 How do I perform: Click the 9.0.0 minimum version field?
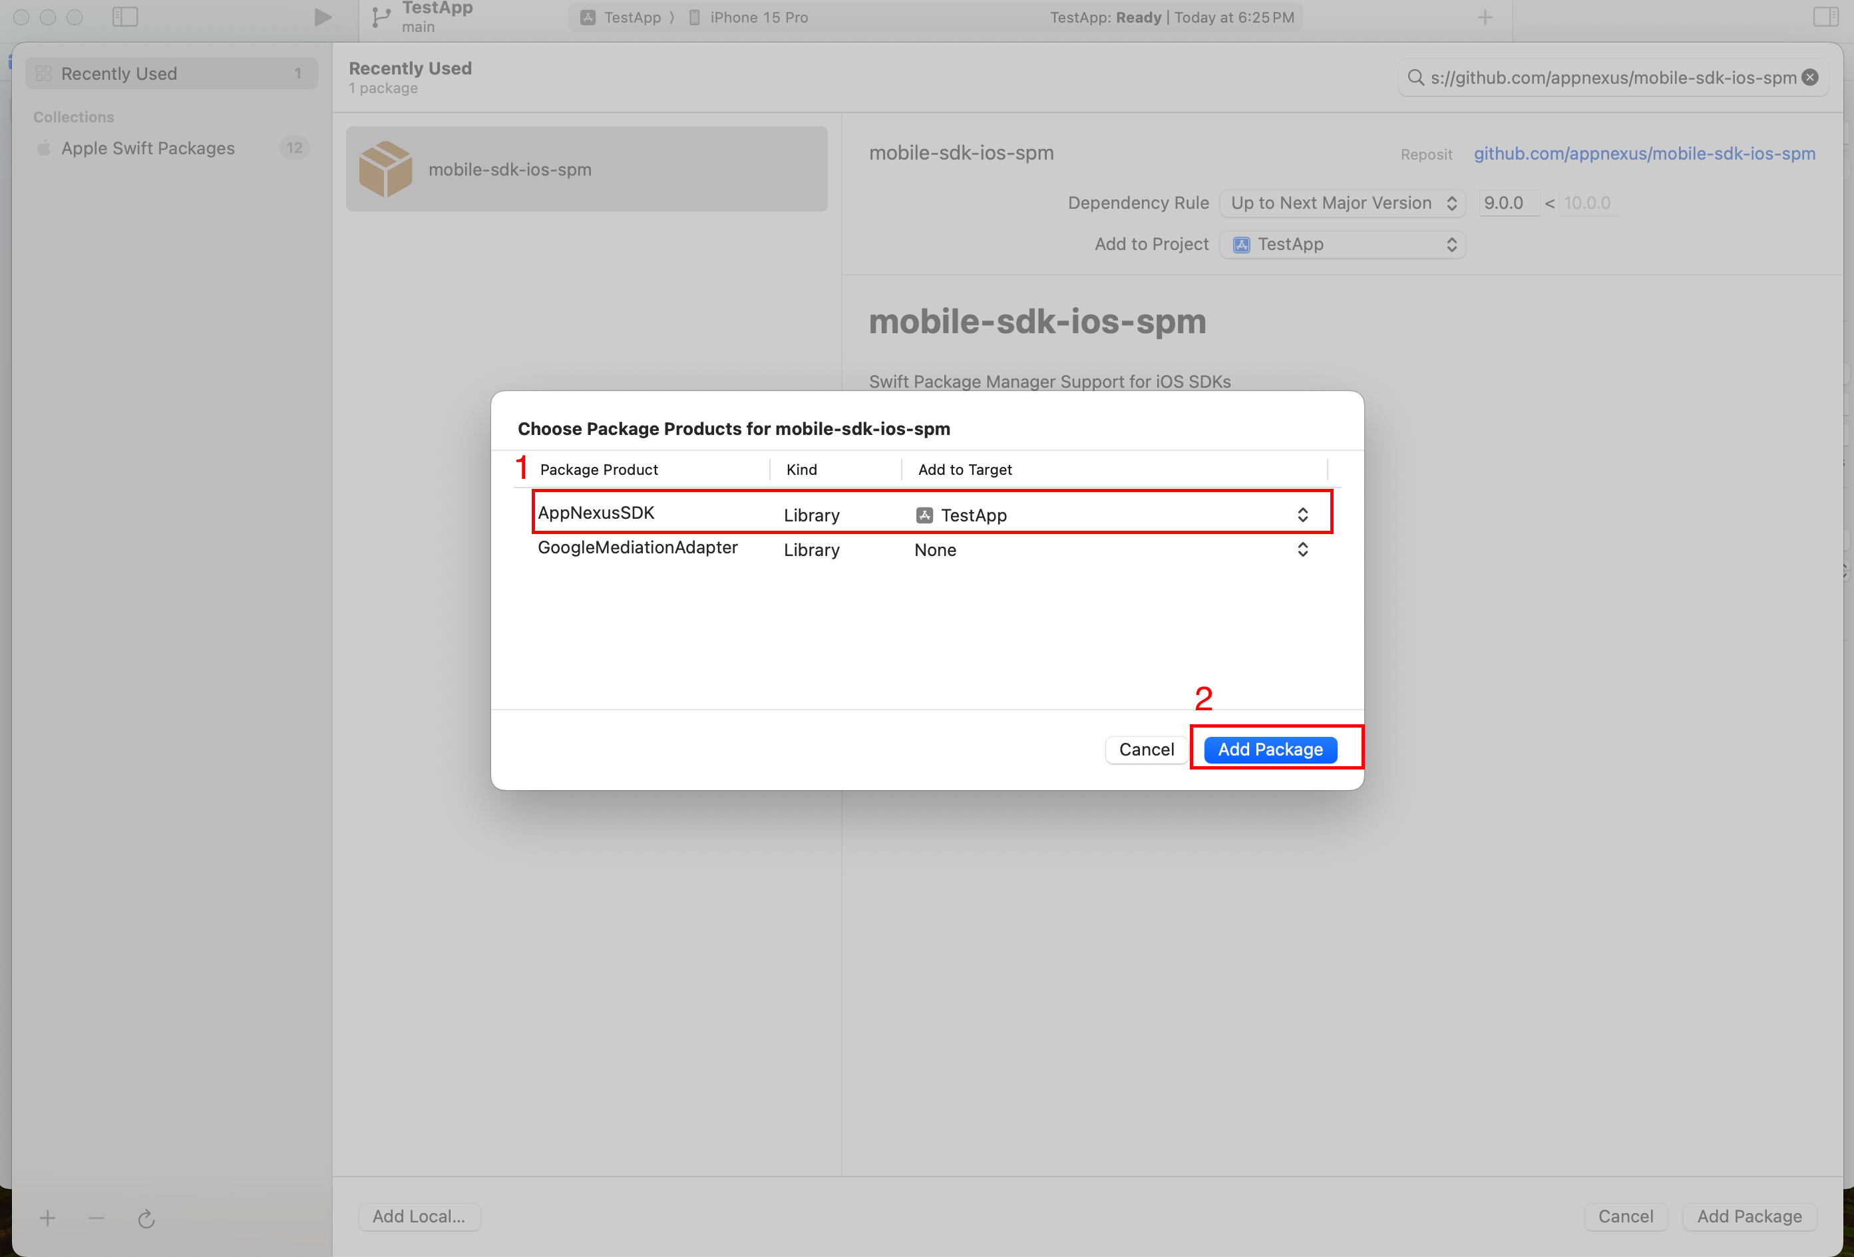click(1507, 204)
